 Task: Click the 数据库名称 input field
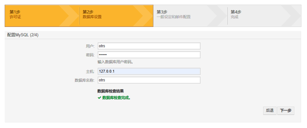coord(149,80)
